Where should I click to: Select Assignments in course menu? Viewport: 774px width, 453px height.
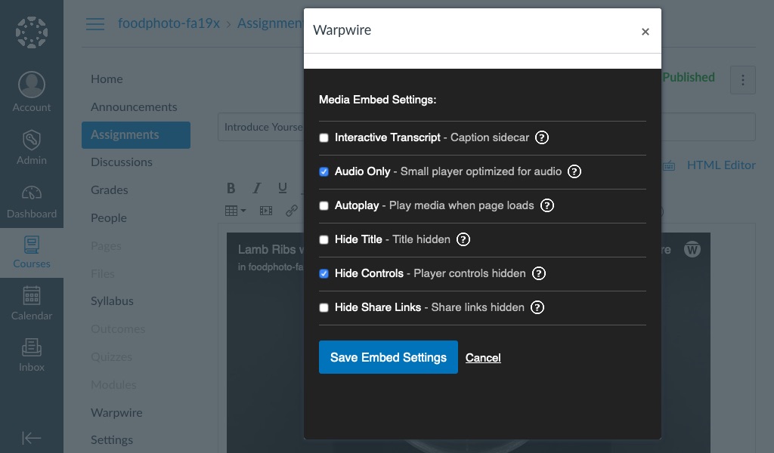click(136, 135)
